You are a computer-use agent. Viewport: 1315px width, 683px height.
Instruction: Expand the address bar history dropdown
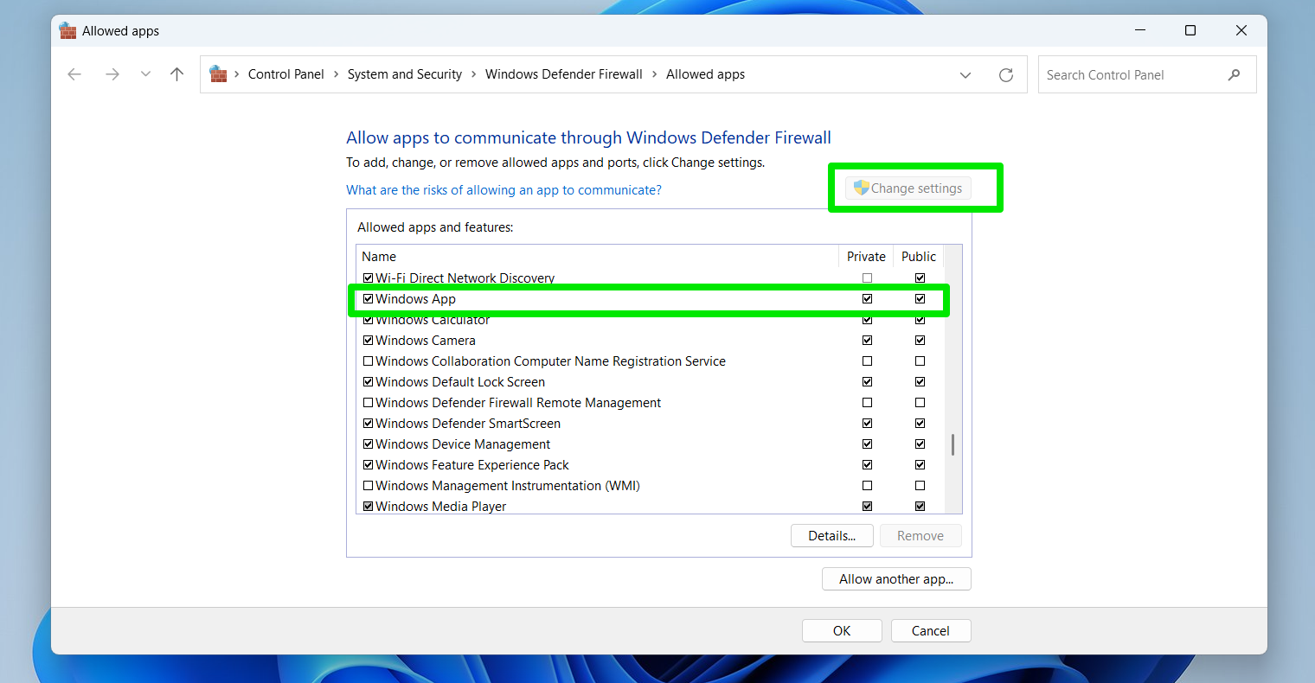point(965,75)
